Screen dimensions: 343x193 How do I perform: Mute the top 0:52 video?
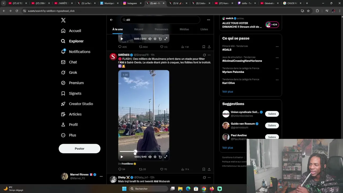pos(150,39)
